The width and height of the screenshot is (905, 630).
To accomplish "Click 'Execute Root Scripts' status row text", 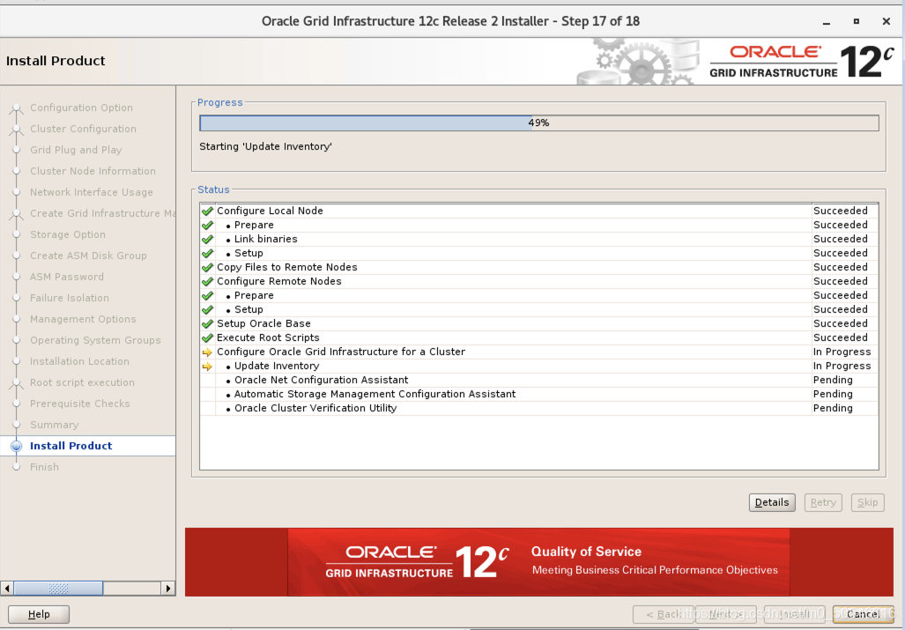I will pyautogui.click(x=268, y=338).
